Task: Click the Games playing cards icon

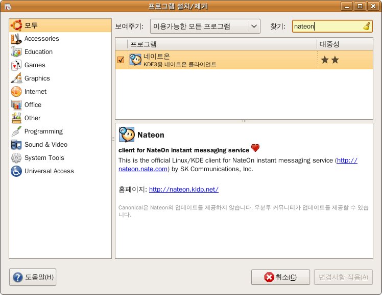Action: point(16,65)
